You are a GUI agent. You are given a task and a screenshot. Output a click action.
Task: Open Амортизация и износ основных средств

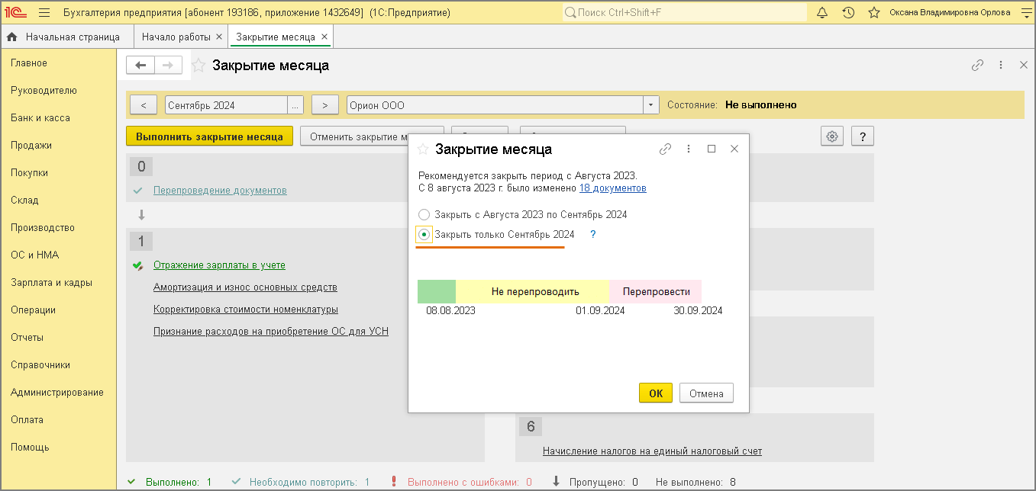[x=245, y=287]
